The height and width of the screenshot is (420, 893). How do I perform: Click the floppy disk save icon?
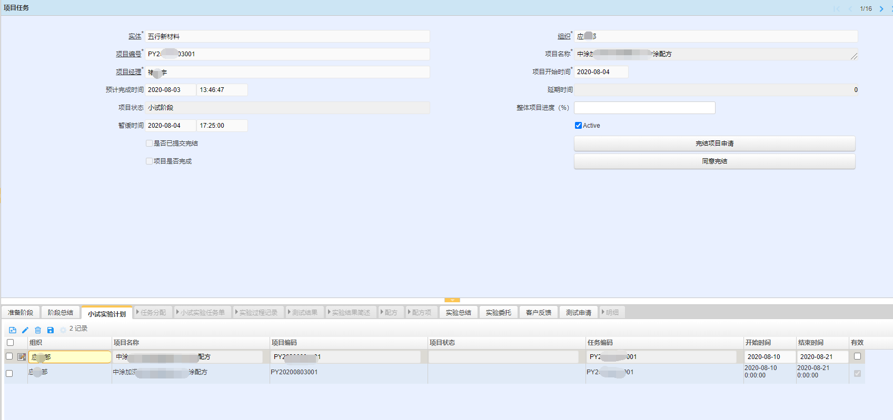coord(51,330)
